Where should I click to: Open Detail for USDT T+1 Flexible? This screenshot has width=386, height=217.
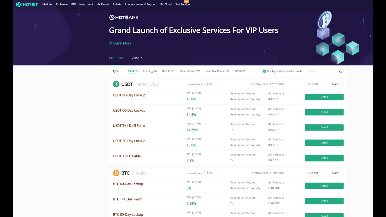(x=324, y=158)
